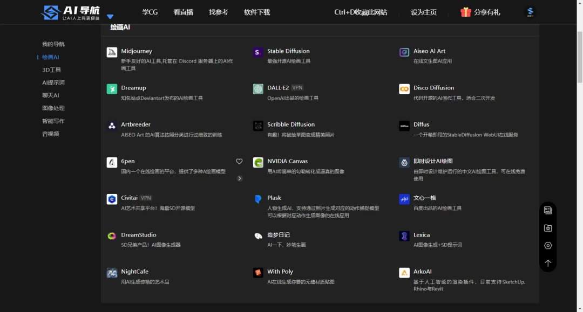Click the page vertical scrollbar thumb
Image resolution: width=583 pixels, height=312 pixels.
point(580,58)
